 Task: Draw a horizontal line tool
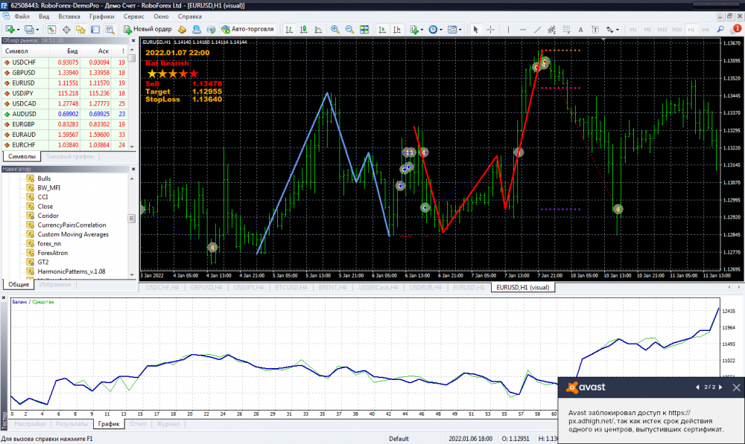(523, 30)
